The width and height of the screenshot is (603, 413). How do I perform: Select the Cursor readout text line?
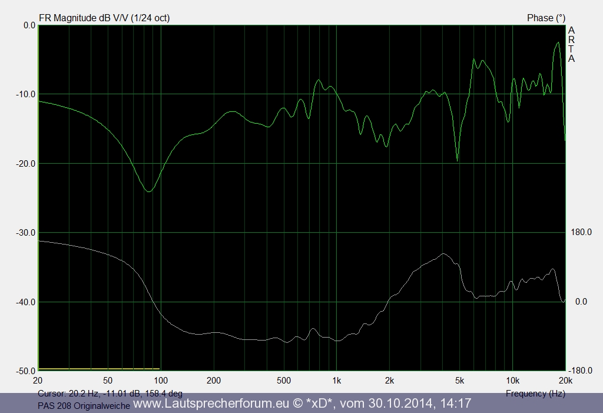coord(110,393)
